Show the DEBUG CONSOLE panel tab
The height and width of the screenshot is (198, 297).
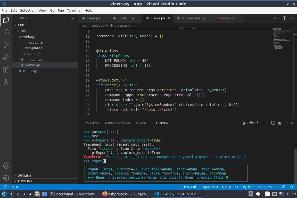(118, 123)
